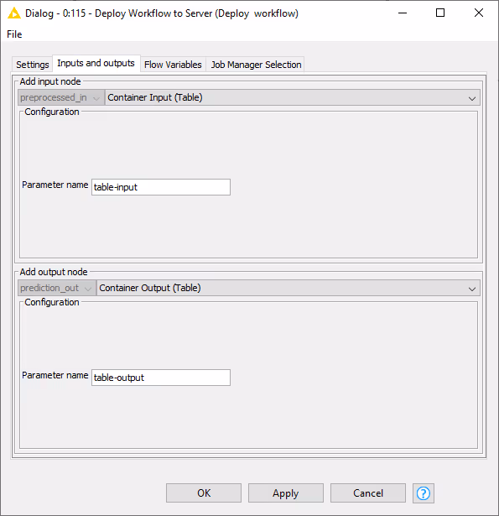Viewport: 499px width, 516px height.
Task: Maximize the dialog window
Action: point(440,13)
